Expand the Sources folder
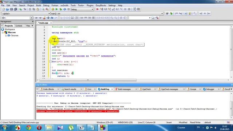233x131 pixels. click(6, 36)
